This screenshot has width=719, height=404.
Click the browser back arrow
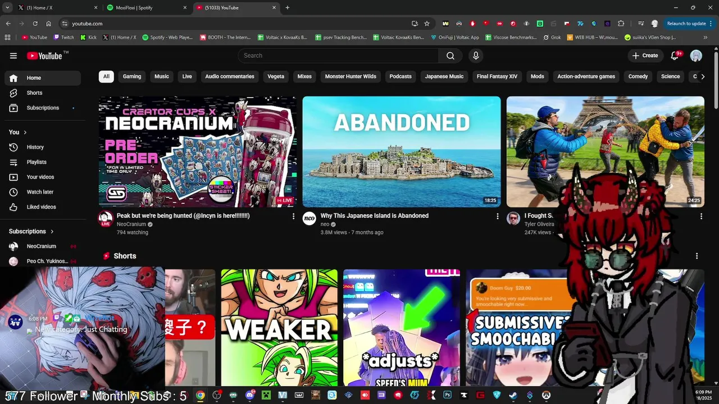[x=8, y=24]
